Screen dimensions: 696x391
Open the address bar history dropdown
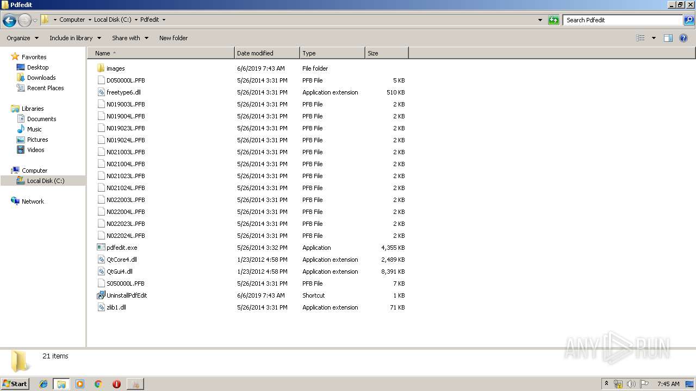click(x=540, y=20)
